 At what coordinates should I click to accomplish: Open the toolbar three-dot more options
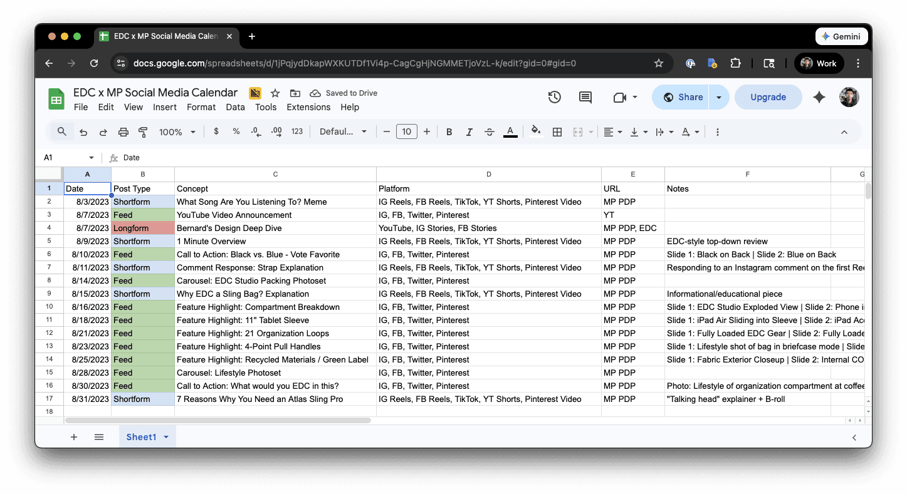pos(718,131)
